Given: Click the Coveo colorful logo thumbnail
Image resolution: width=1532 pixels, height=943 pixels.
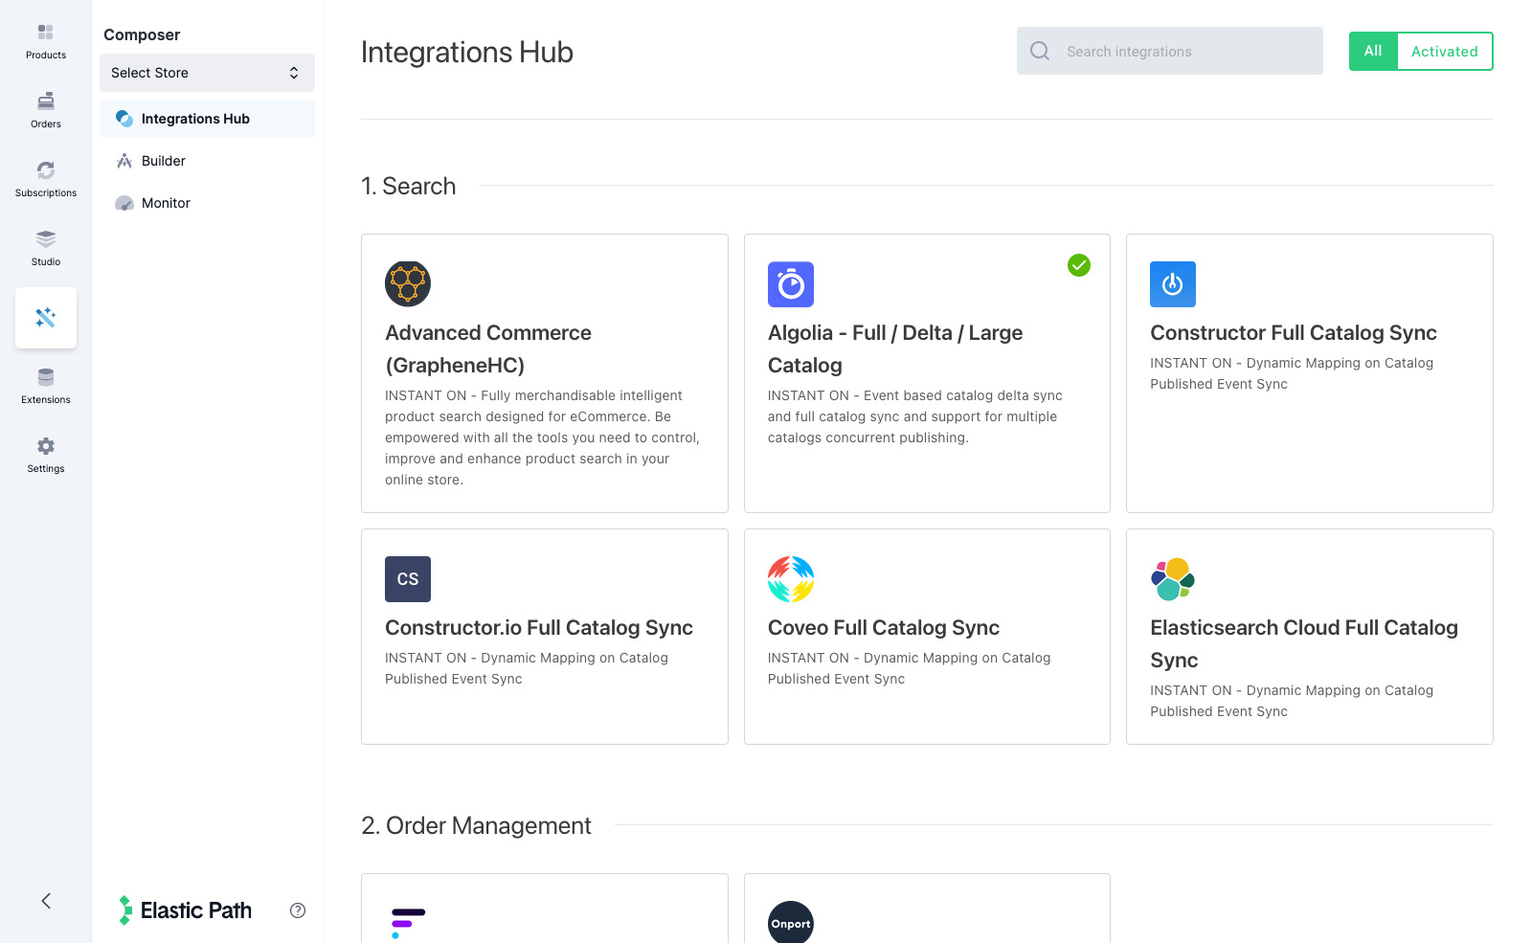Looking at the screenshot, I should point(791,579).
